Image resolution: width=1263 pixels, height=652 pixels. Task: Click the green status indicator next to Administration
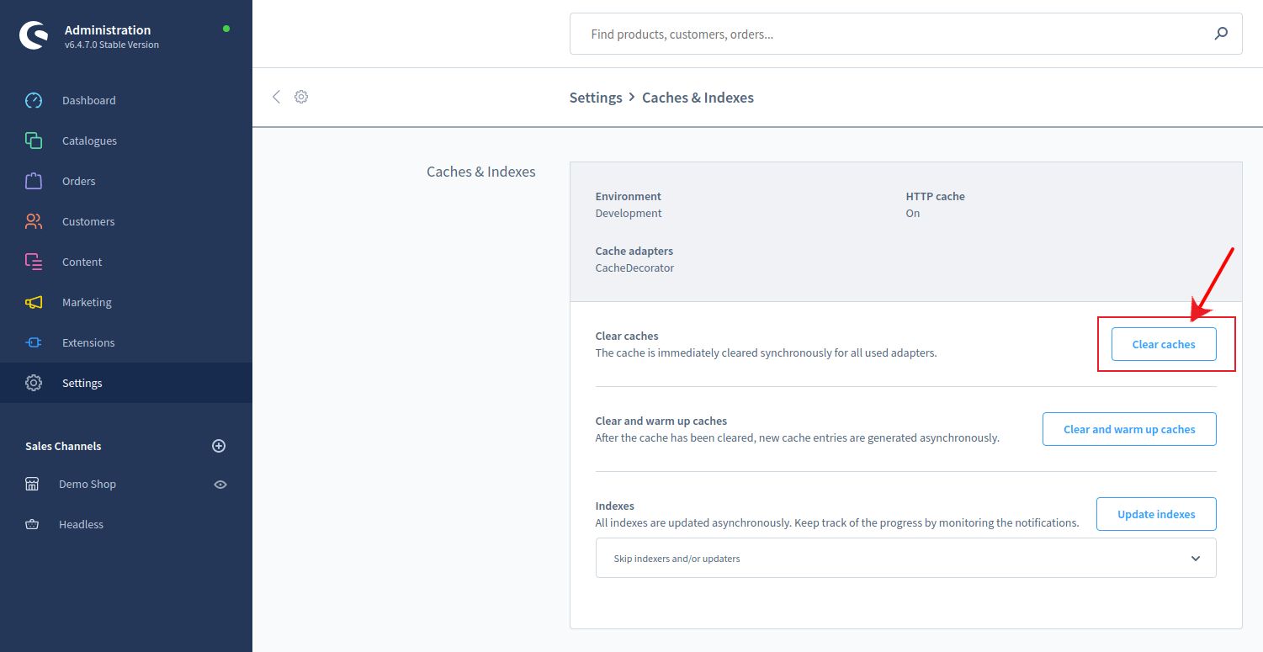pyautogui.click(x=226, y=29)
